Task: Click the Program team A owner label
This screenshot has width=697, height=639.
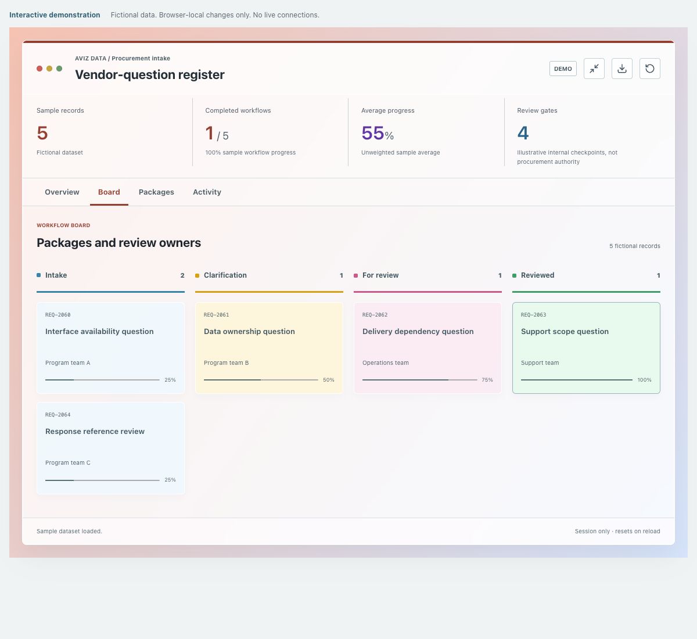Action: 68,363
